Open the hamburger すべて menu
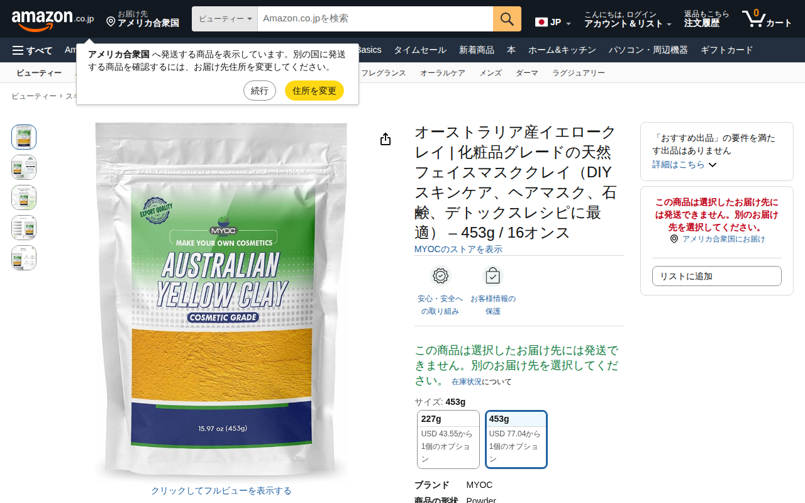 coord(33,50)
